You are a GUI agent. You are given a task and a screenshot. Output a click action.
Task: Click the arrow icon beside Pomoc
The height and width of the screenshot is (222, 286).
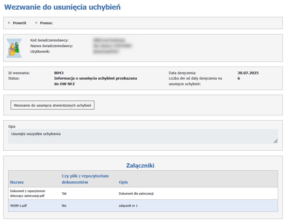coord(36,23)
